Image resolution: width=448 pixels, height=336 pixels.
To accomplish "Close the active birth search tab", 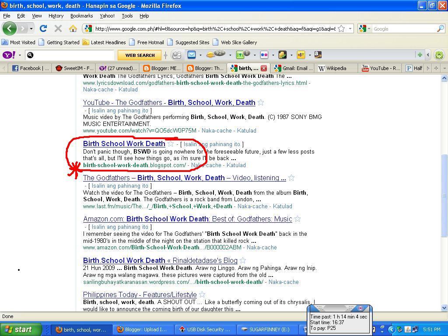I will 264,68.
